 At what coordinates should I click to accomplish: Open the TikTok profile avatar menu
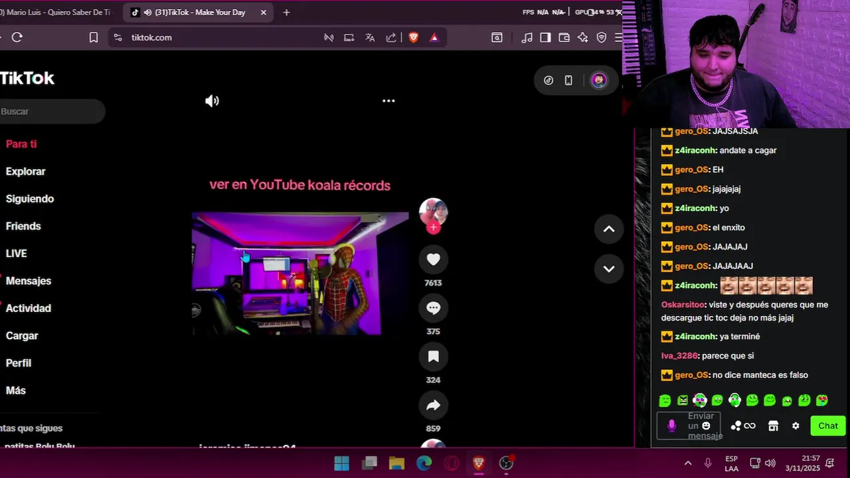tap(599, 80)
